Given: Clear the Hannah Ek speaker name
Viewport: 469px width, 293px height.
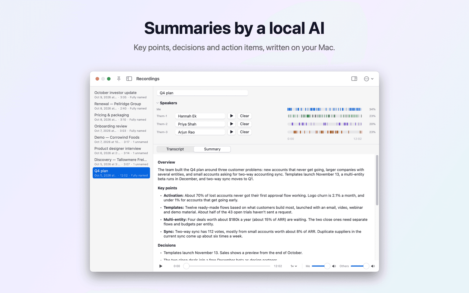Looking at the screenshot, I should pos(245,116).
